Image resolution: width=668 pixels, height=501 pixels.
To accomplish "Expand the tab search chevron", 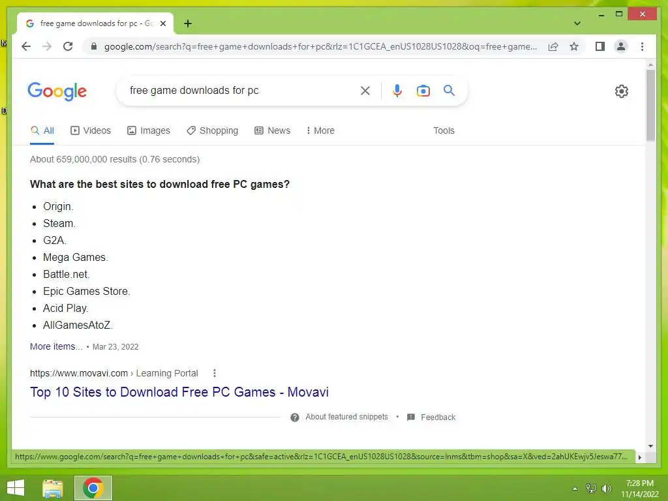I will point(577,23).
